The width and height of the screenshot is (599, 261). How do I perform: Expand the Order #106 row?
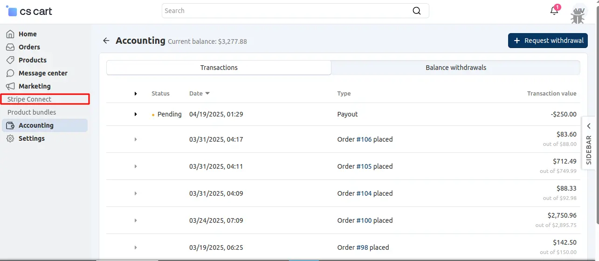136,139
